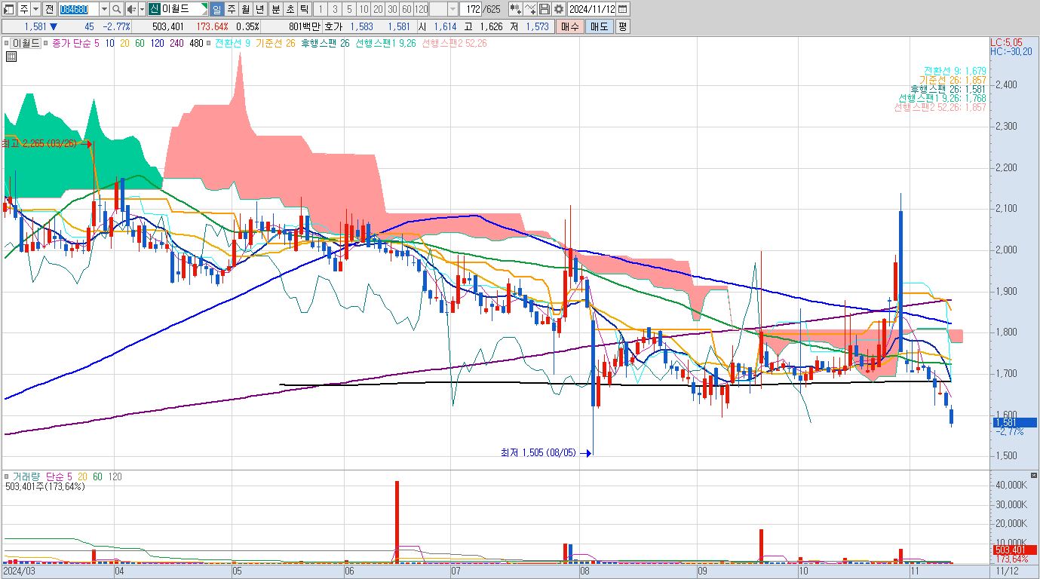This screenshot has width=1040, height=579.
Task: Click the speaker sound icon
Action: [132, 9]
